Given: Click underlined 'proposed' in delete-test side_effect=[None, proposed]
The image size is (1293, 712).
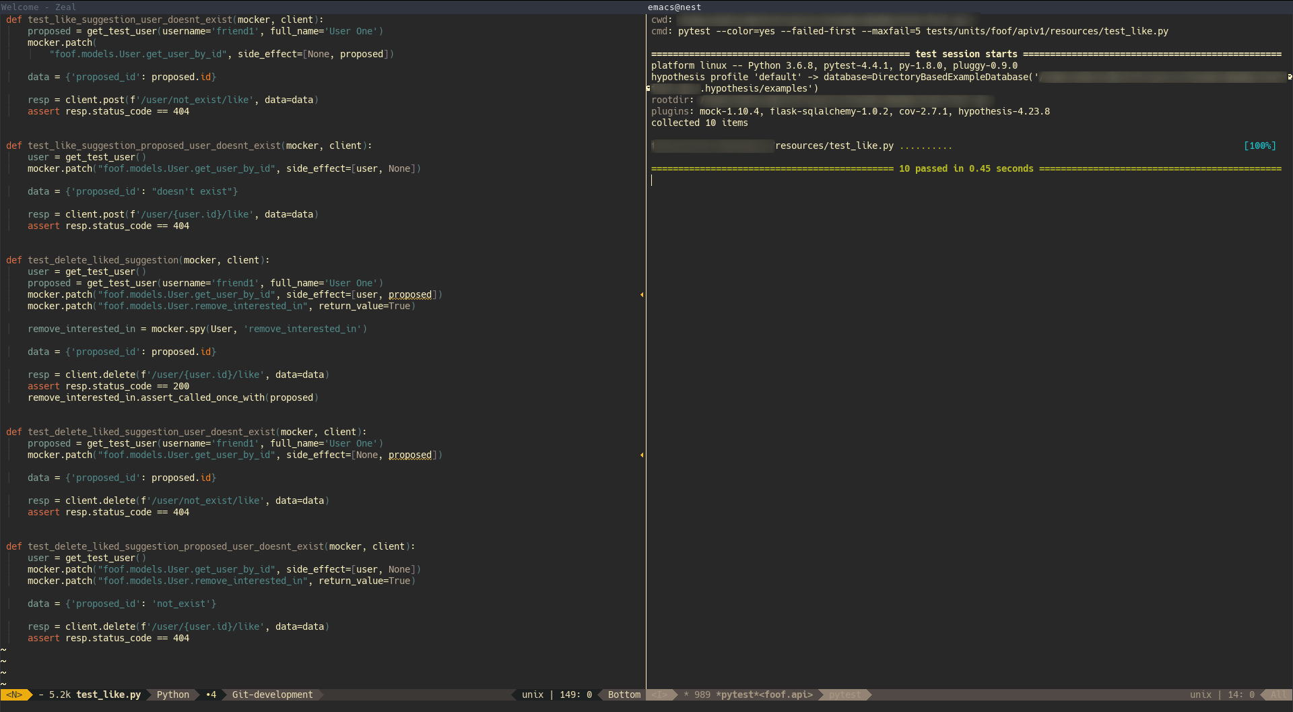Looking at the screenshot, I should pyautogui.click(x=410, y=455).
